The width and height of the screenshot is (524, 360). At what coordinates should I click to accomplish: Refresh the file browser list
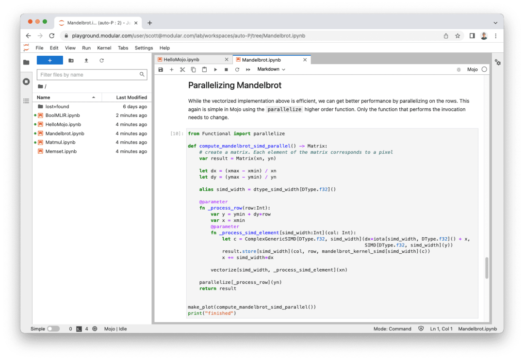coord(101,61)
